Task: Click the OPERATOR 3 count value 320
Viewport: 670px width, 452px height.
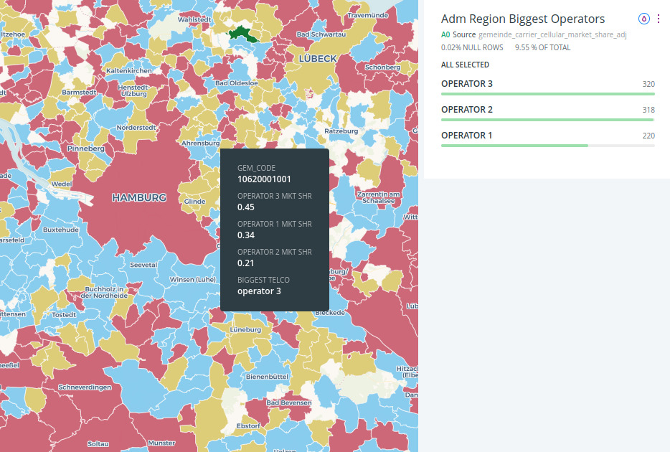Action: [x=648, y=85]
